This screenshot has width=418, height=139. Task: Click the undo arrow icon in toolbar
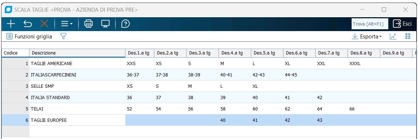(27, 24)
